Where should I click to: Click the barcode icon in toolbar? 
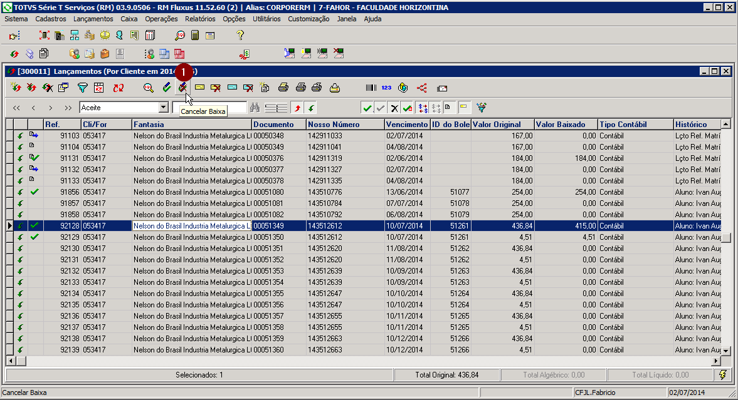click(x=372, y=88)
